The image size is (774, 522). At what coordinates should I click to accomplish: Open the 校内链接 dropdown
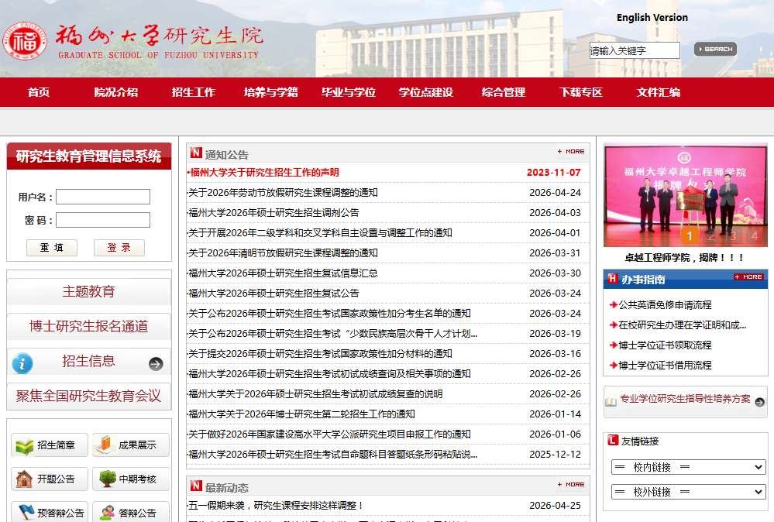(689, 467)
